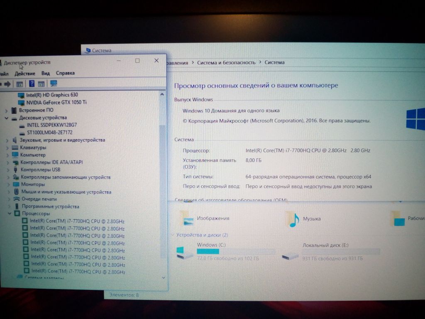This screenshot has height=319, width=425.
Task: Collapse the Процессоры tree node
Action: [x=10, y=213]
